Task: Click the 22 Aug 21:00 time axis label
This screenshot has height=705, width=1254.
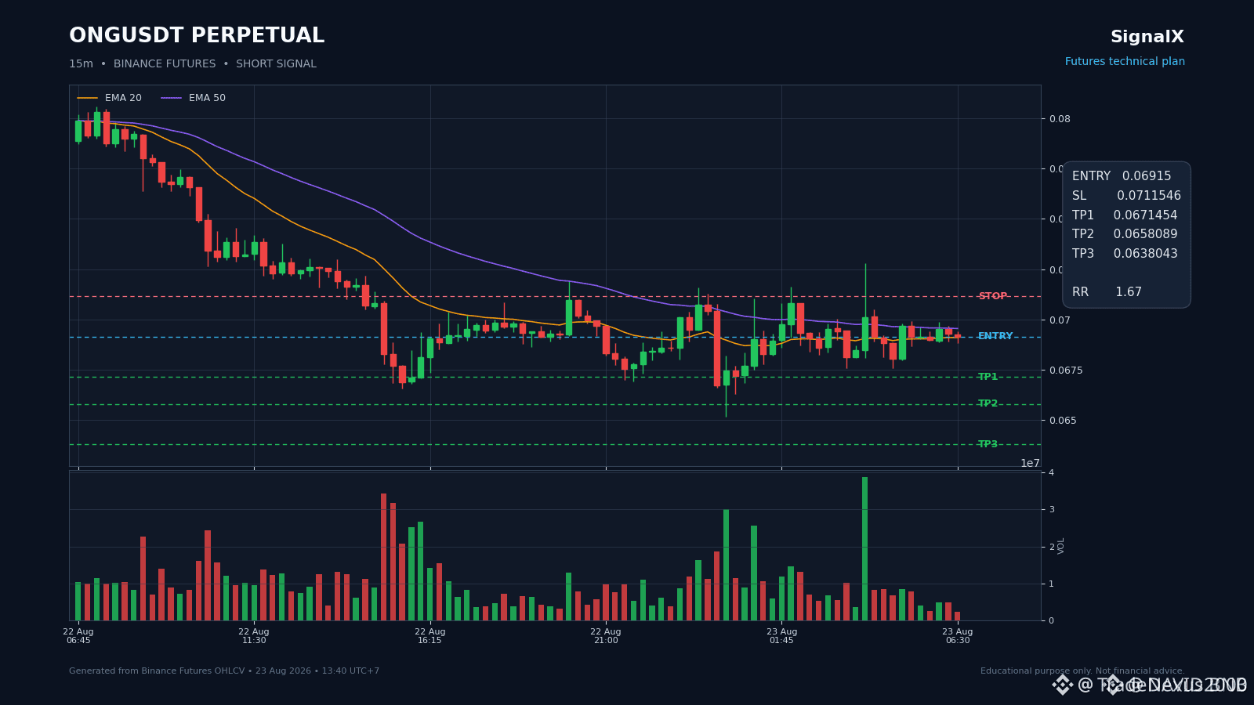Action: click(606, 636)
